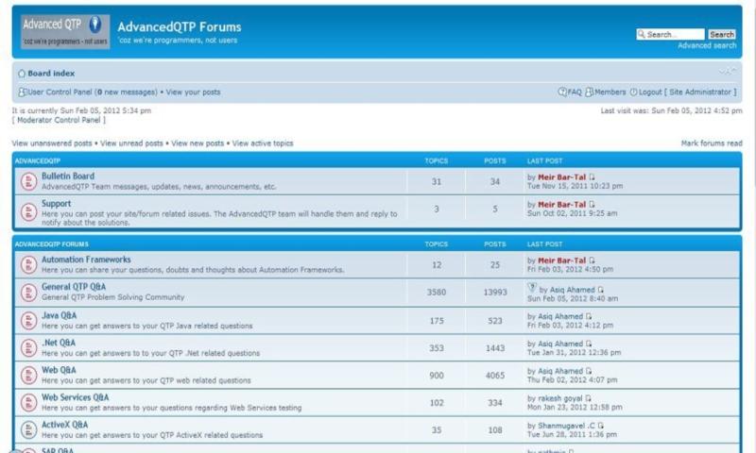Click the font size change icon

point(728,71)
